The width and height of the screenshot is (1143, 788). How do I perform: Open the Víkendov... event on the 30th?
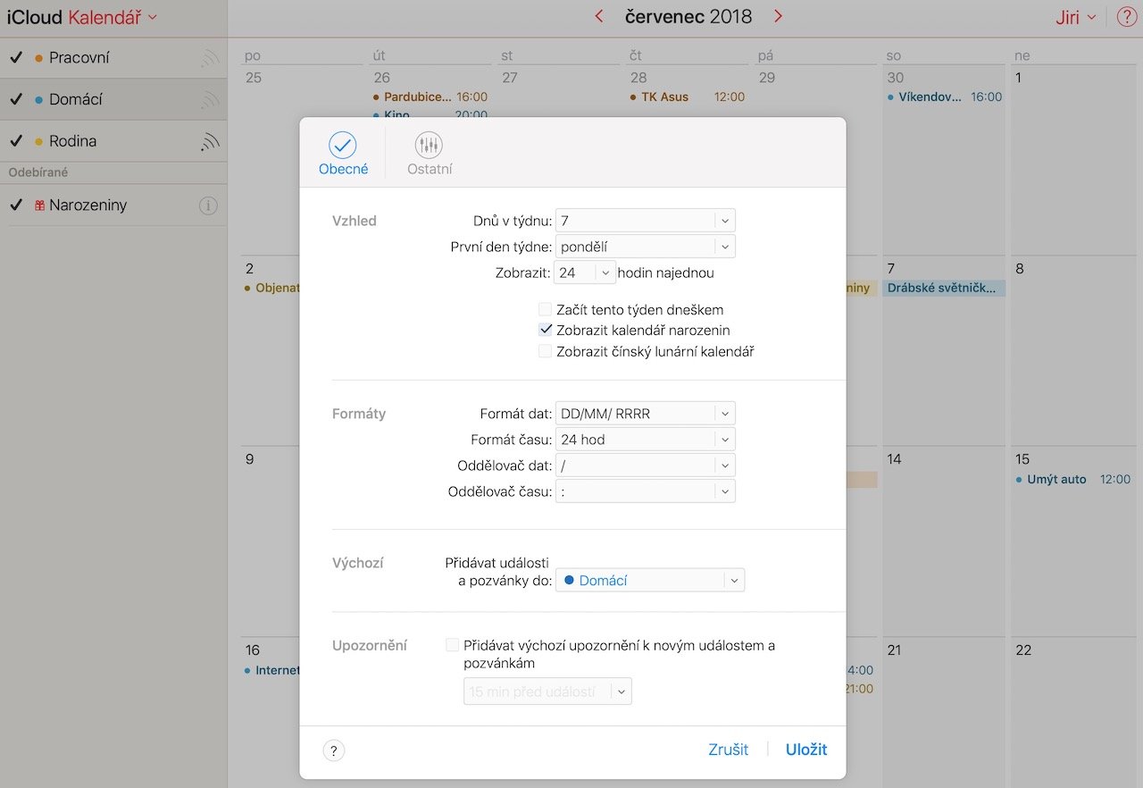point(945,96)
